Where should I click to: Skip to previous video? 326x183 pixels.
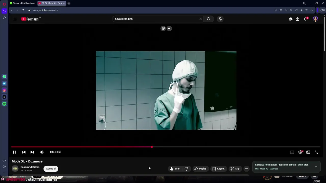[24, 152]
